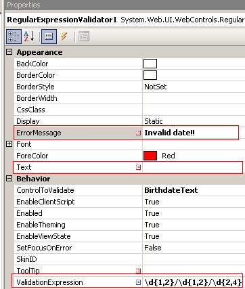
Task: Pick the red ForeColor swatch
Action: 150,156
